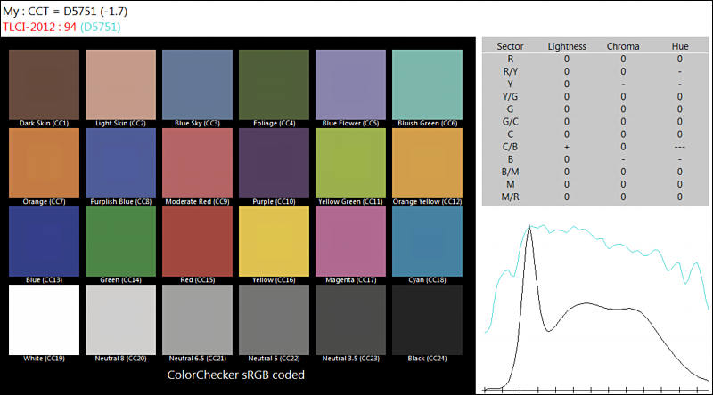This screenshot has width=713, height=395.
Task: Click the TLCI-2012 : 94 score text
Action: click(x=38, y=27)
